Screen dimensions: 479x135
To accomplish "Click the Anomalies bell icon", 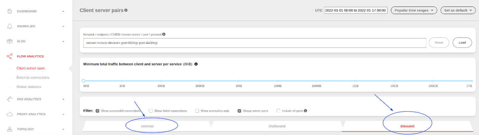I will point(10,26).
